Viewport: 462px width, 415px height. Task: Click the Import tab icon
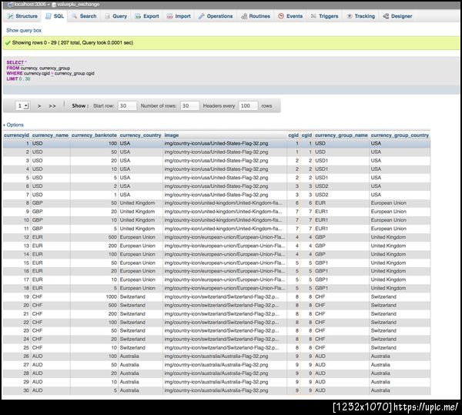point(169,16)
